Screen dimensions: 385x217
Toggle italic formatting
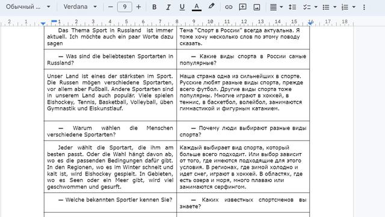coord(168,7)
